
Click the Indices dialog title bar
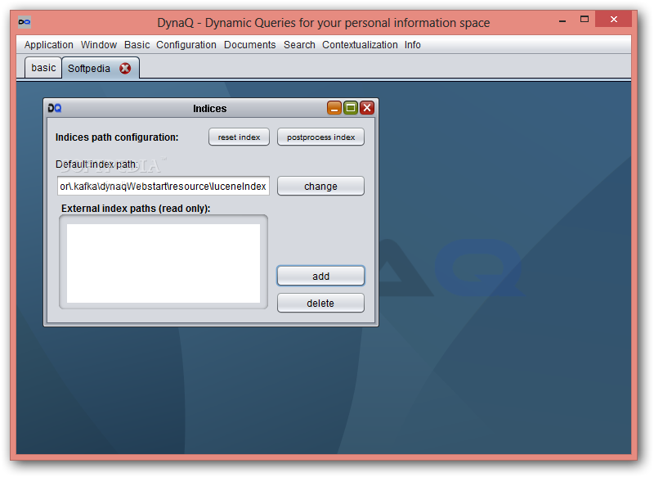pos(210,108)
